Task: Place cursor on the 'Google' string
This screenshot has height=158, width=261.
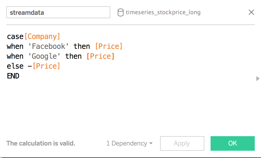Action: 44,56
